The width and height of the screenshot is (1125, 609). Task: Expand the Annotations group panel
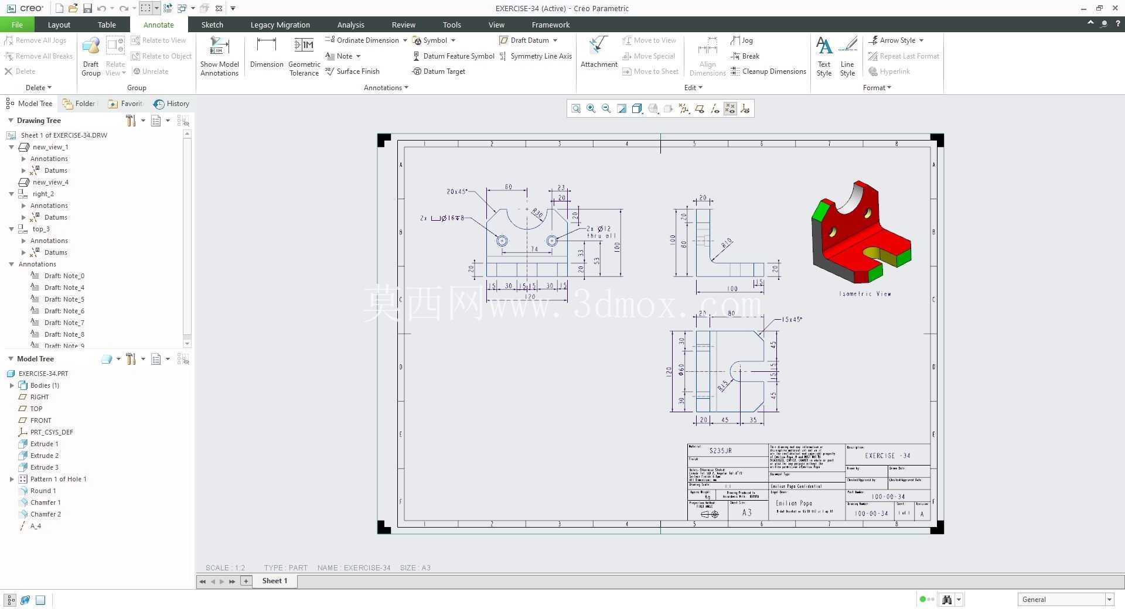pos(386,88)
